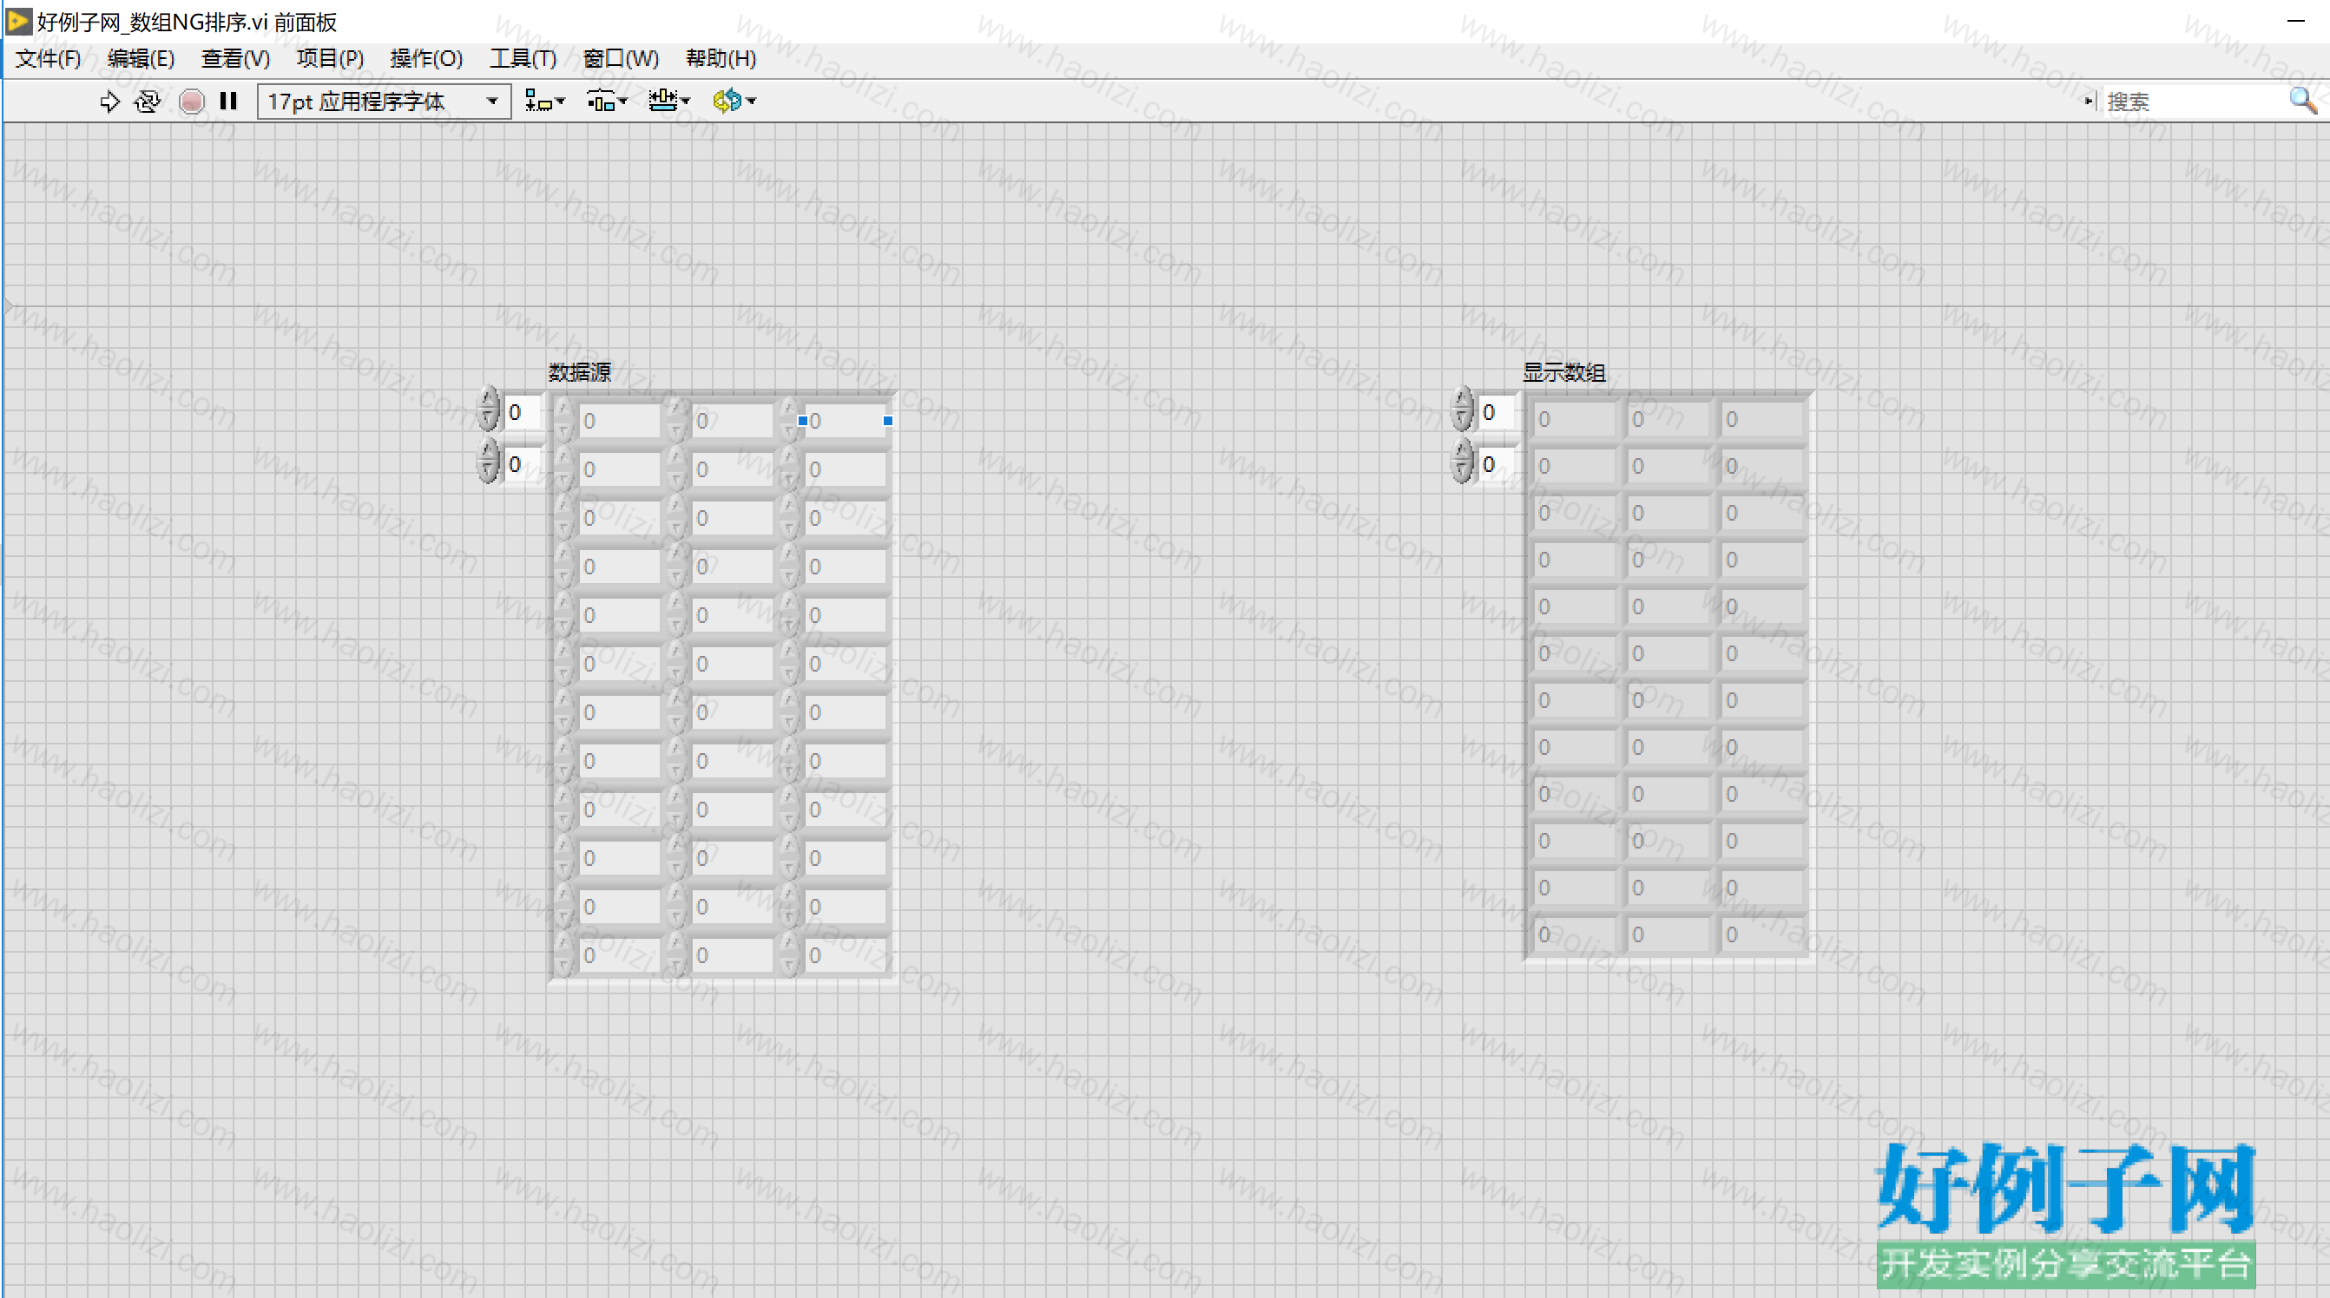Open the 项目(P) menu
Screen dimensions: 2330x1298
point(329,59)
